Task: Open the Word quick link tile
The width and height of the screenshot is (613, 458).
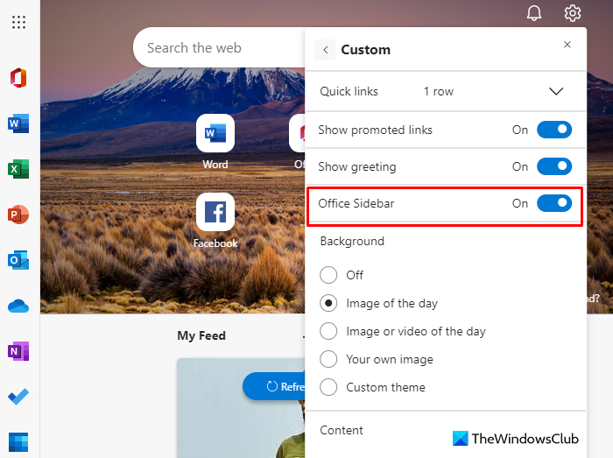Action: click(x=215, y=133)
